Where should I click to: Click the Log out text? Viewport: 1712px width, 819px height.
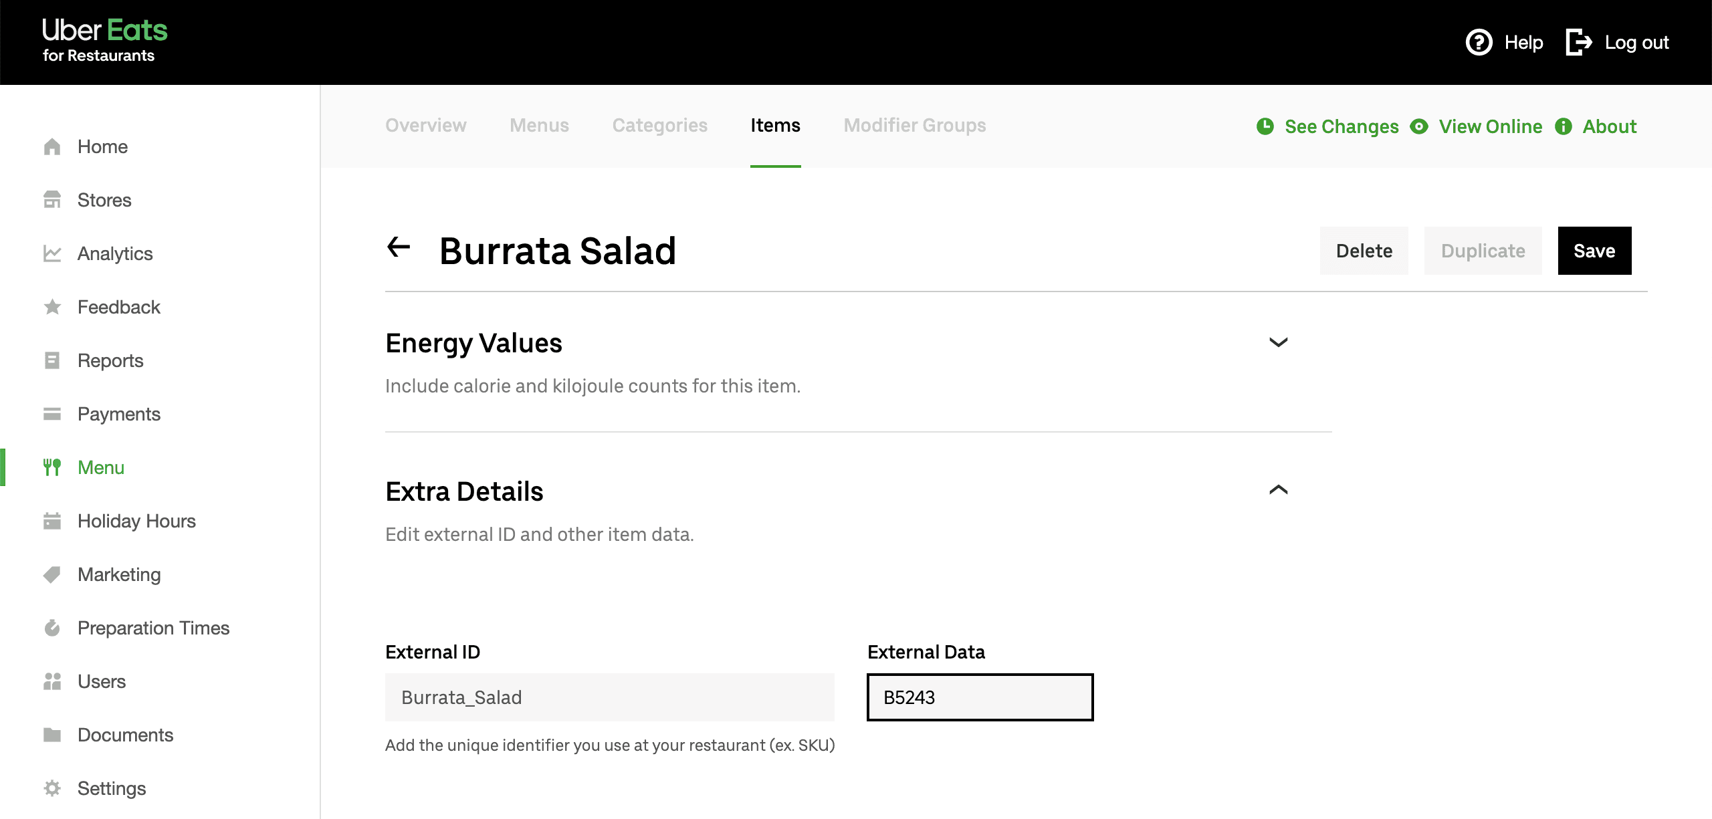pyautogui.click(x=1636, y=42)
